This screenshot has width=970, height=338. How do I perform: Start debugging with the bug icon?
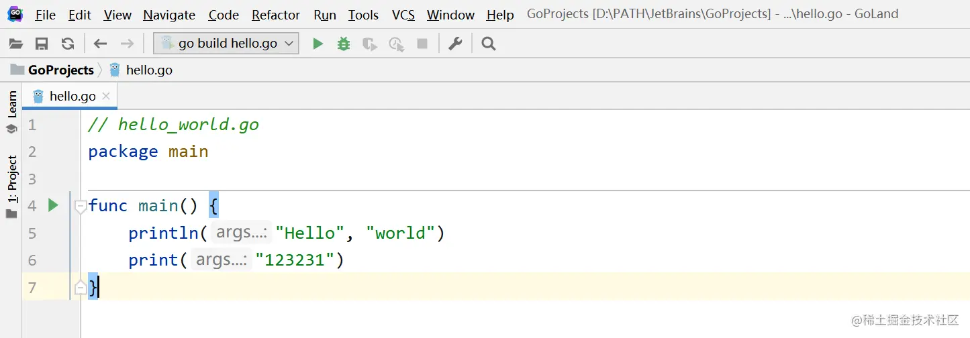click(344, 44)
